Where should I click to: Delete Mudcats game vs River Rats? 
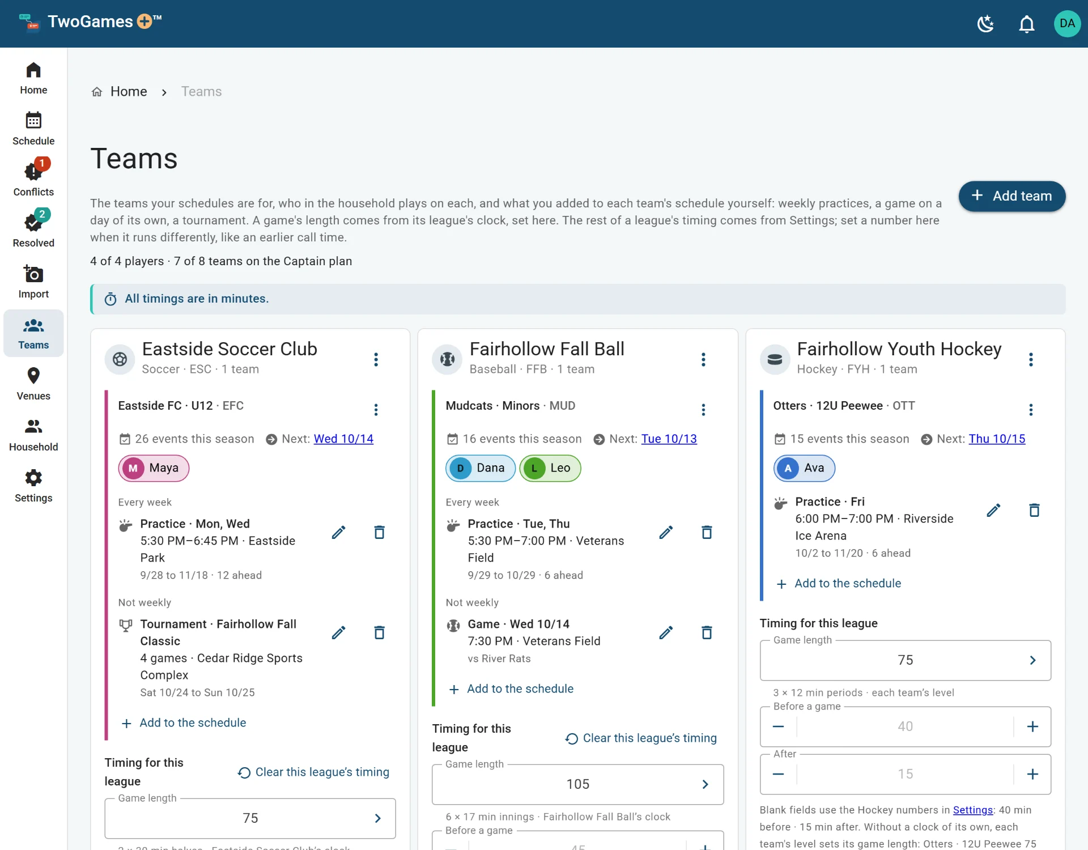707,633
